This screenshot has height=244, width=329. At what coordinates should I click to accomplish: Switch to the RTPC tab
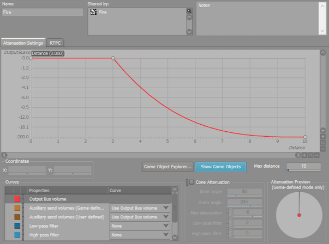[x=55, y=43]
